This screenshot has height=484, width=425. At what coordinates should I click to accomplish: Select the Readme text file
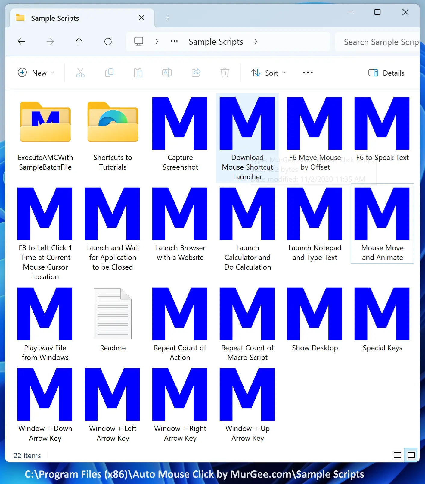pos(113,314)
